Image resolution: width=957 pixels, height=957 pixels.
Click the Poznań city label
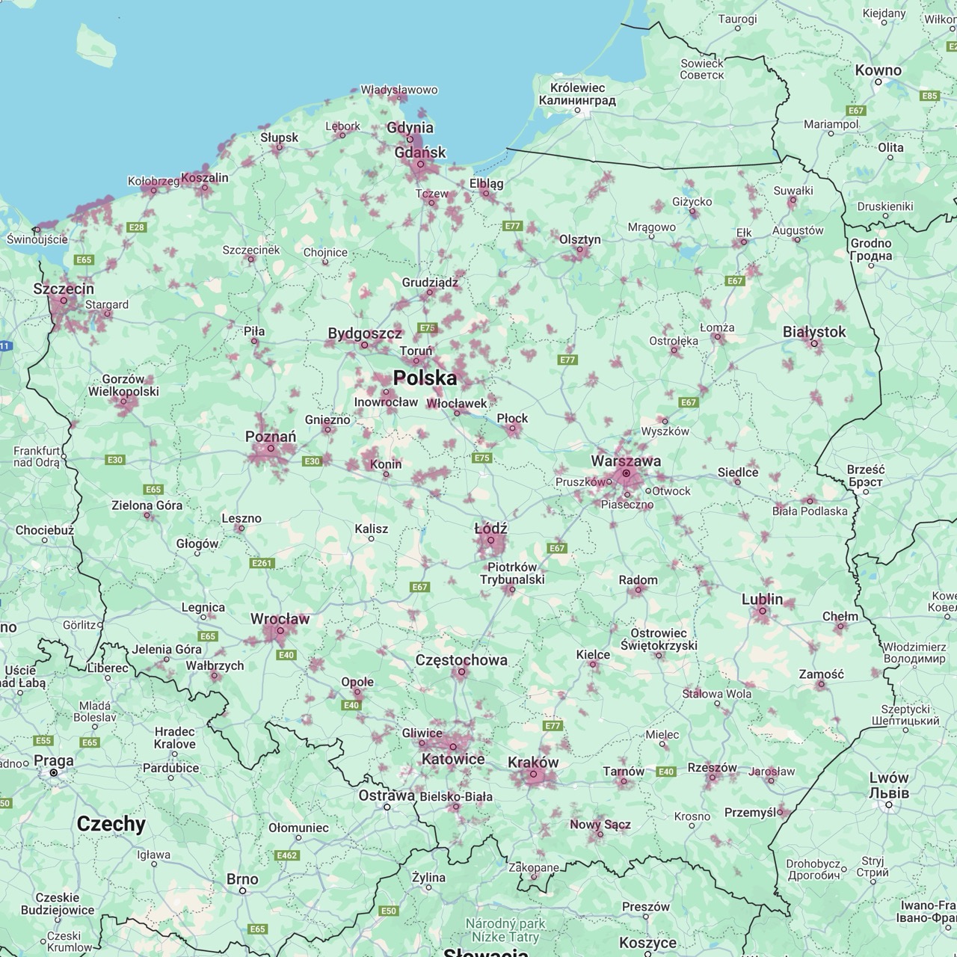pos(271,437)
